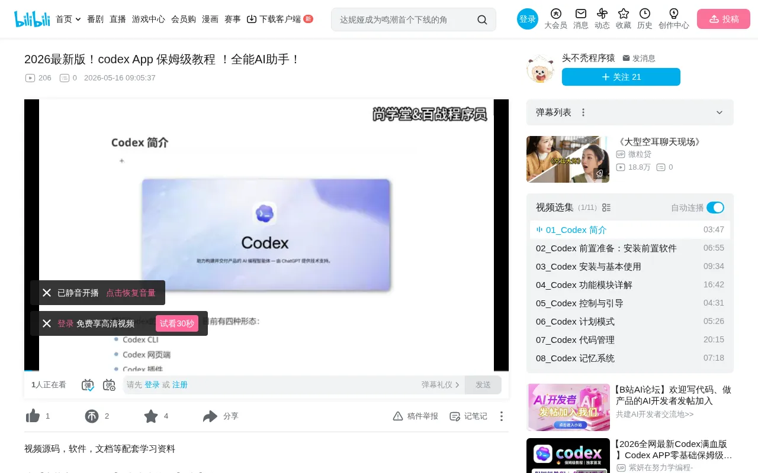Screen dimensions: 758x473
Task: Click 发消息 to message the uploader
Action: point(639,58)
